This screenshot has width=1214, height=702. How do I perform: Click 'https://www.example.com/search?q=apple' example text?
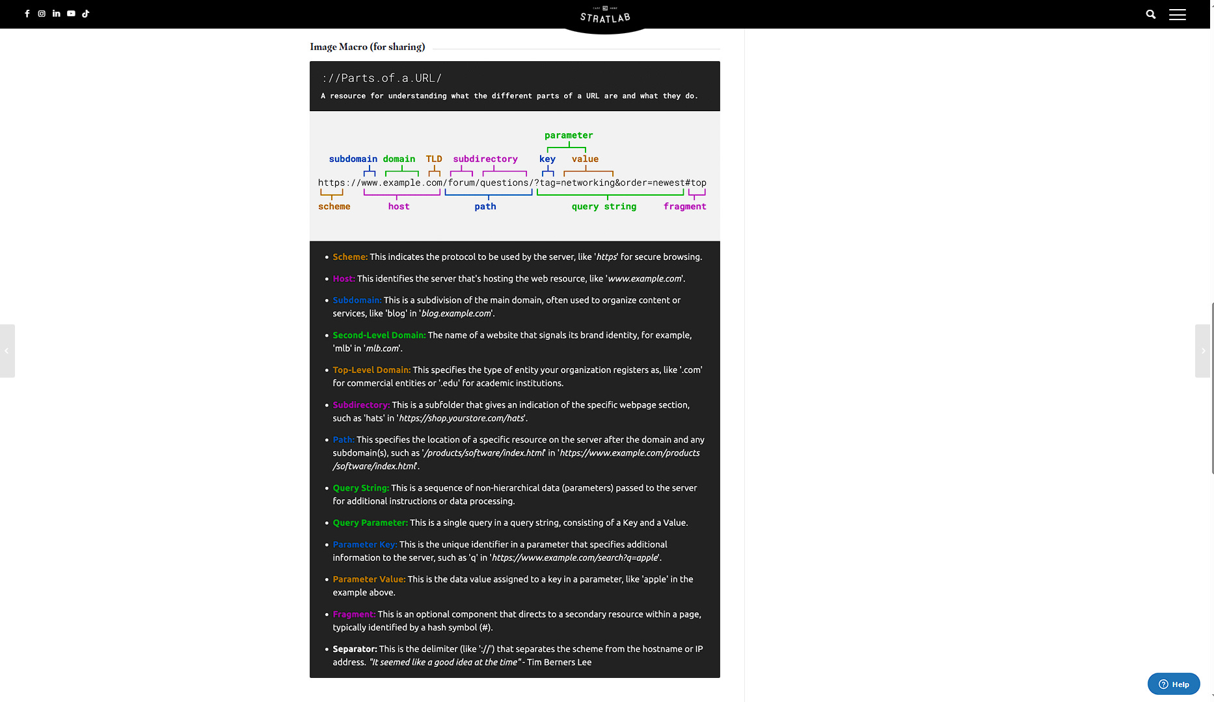coord(575,558)
